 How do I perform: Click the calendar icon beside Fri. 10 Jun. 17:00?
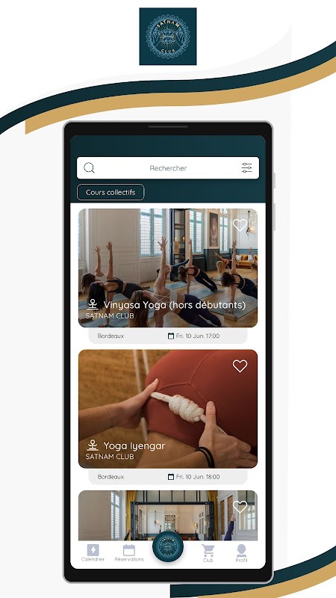point(171,336)
